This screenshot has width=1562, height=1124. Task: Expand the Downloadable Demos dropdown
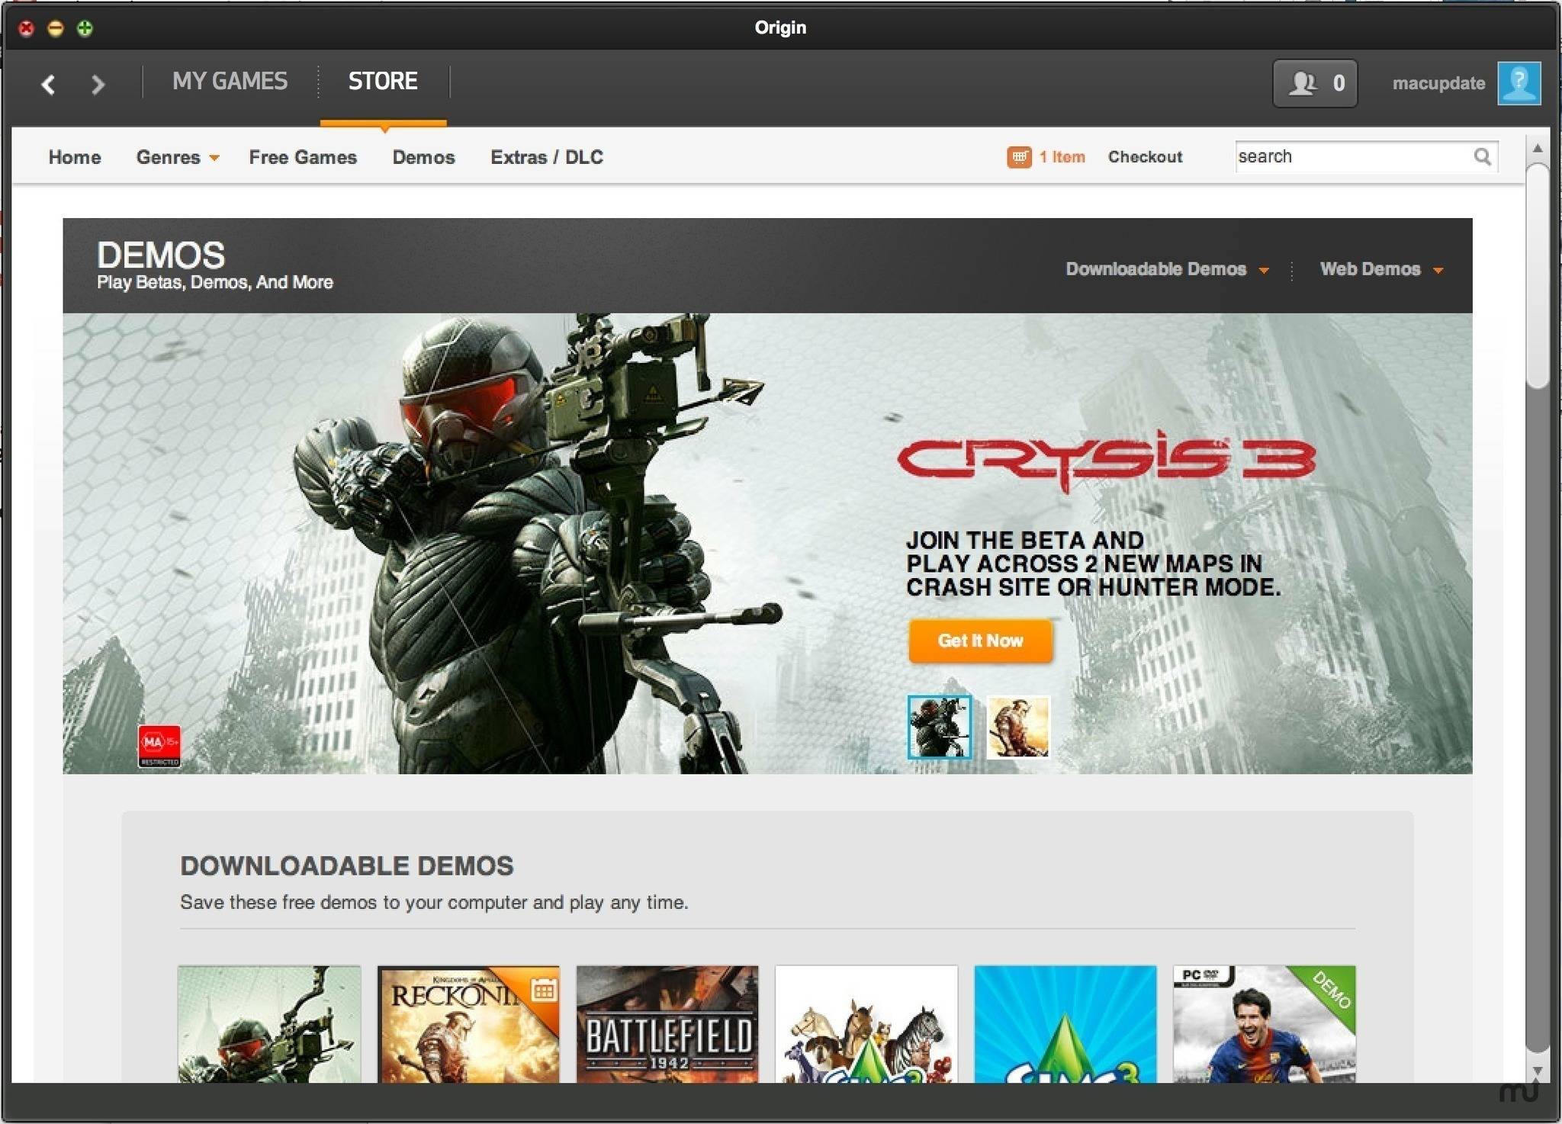(1167, 269)
